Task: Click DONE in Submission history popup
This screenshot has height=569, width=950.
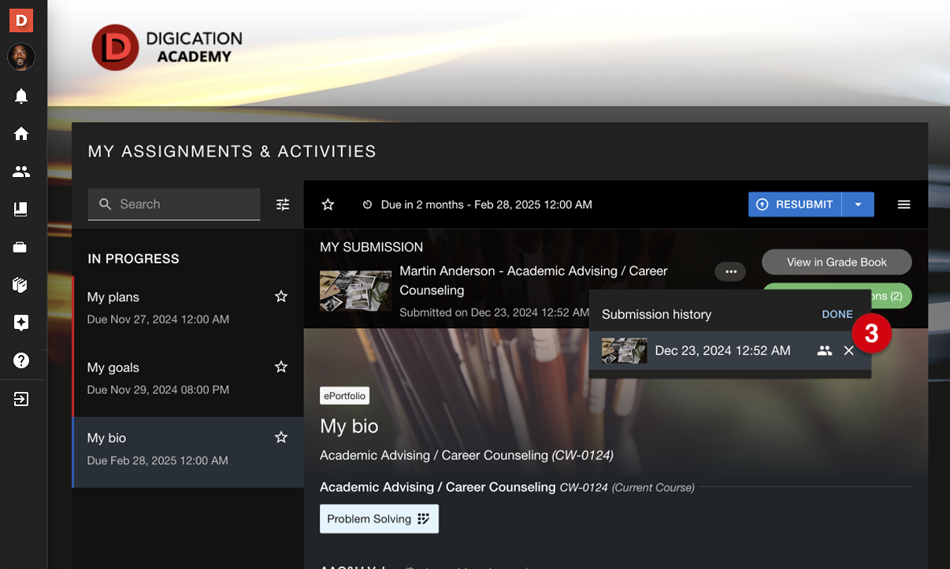Action: coord(837,314)
